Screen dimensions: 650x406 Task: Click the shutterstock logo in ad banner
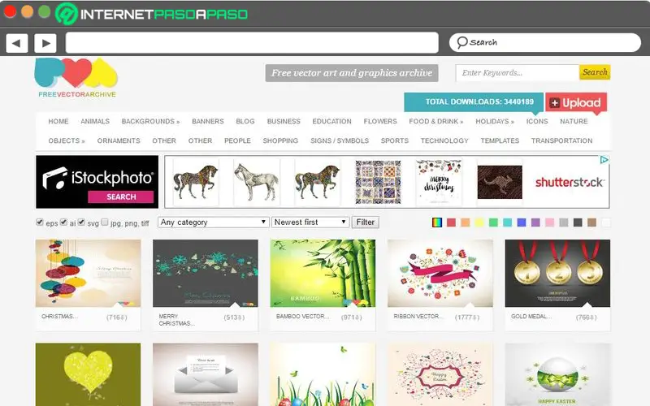tap(570, 182)
